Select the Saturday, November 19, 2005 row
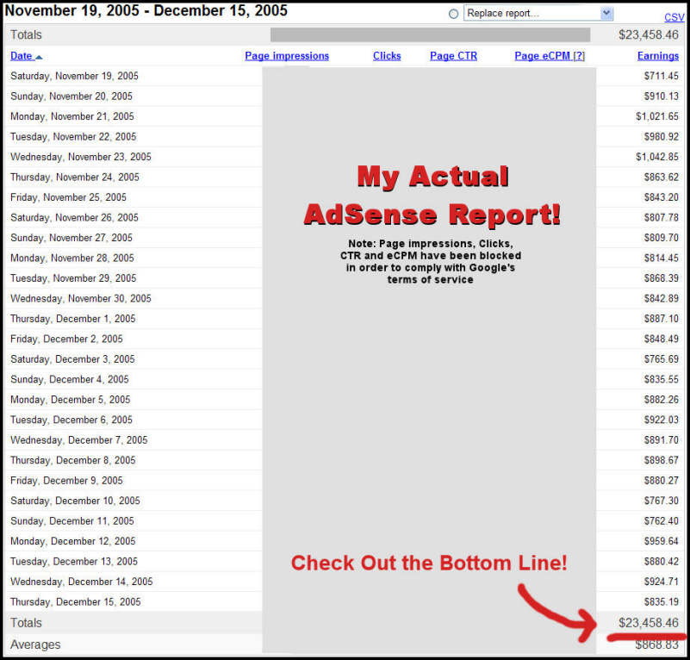The image size is (690, 660). 345,76
